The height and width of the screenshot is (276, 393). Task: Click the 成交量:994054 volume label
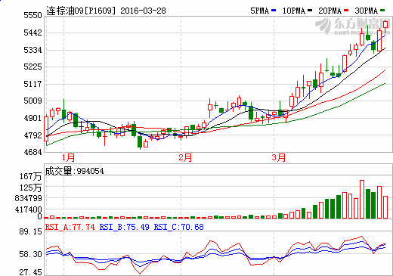tap(74, 171)
